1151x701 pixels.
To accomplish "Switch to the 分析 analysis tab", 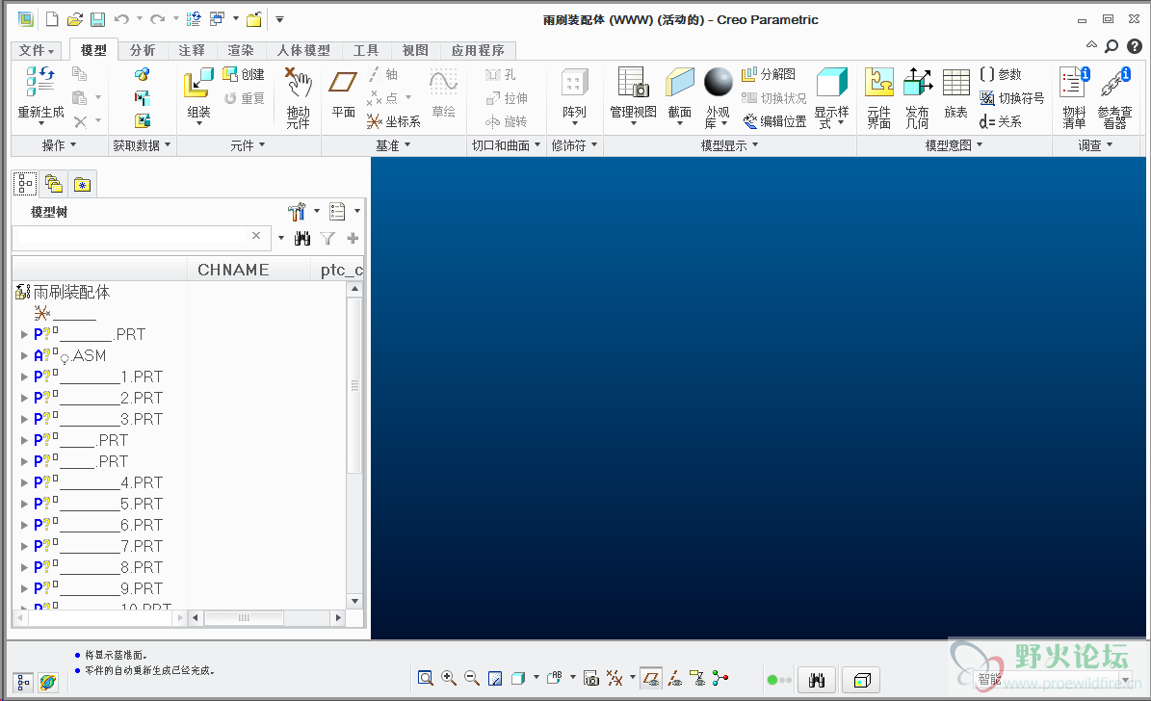I will 143,50.
